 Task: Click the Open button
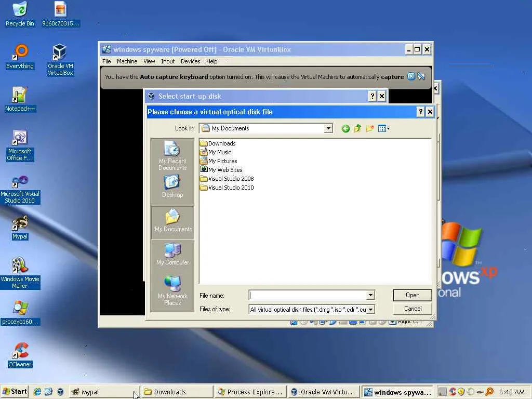pos(412,295)
